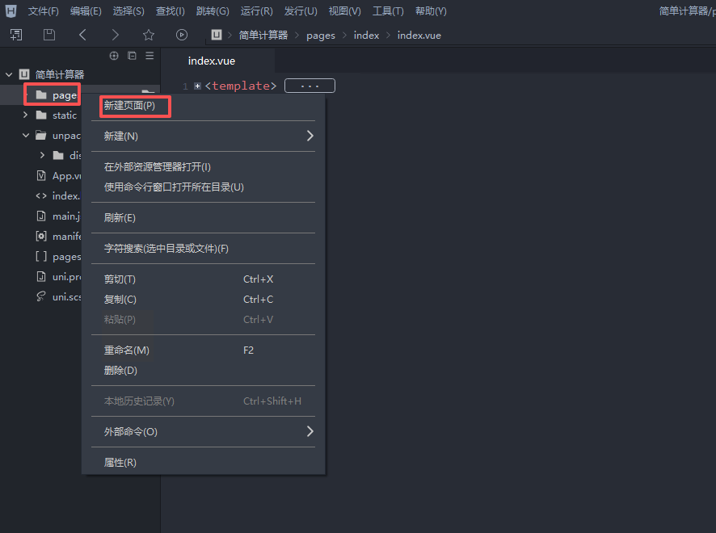Click the star bookmark icon
The image size is (716, 533).
(149, 35)
